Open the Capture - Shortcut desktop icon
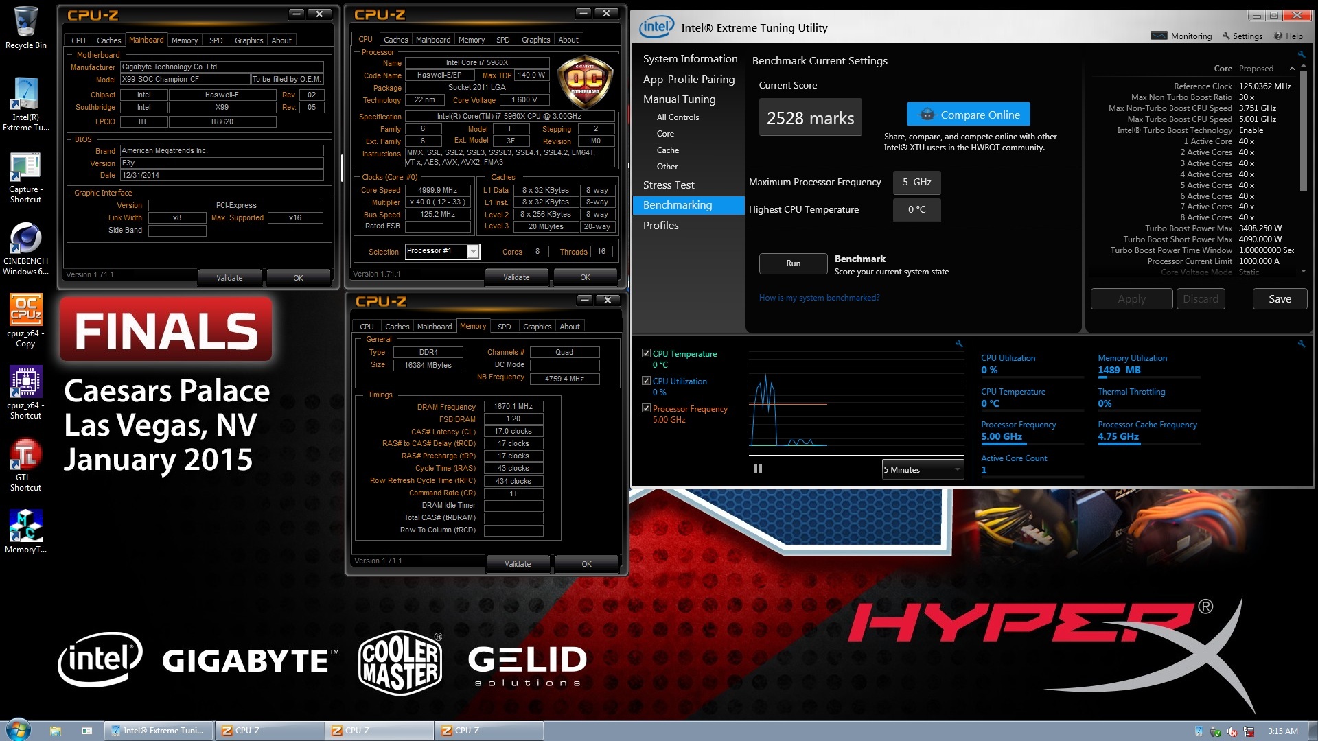This screenshot has width=1318, height=741. pyautogui.click(x=25, y=178)
